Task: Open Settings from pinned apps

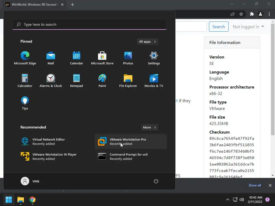Action: pyautogui.click(x=154, y=58)
